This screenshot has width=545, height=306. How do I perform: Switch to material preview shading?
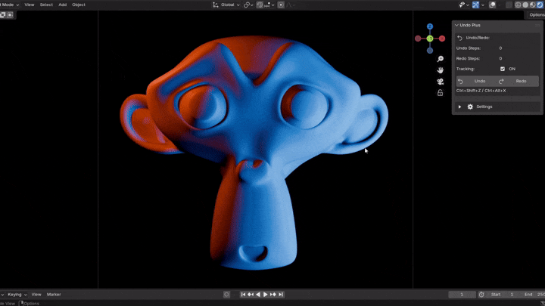[x=532, y=5]
